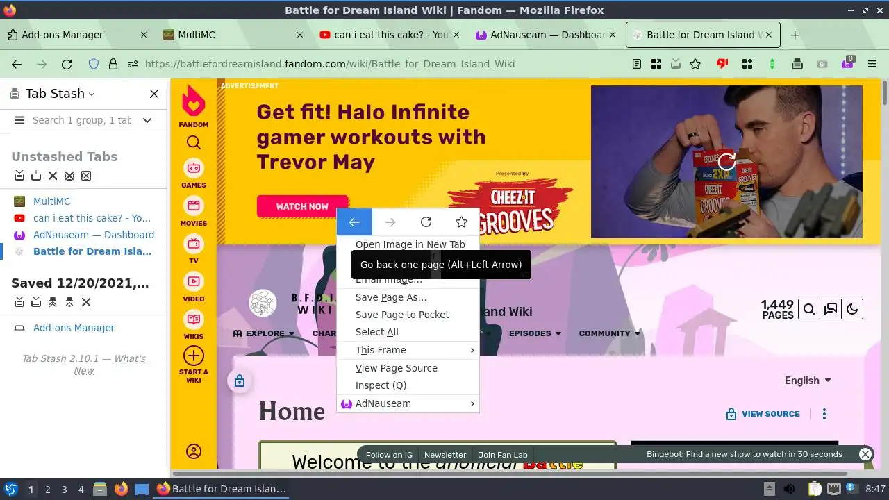Click the padlock icon beside Home
Viewport: 889px width, 500px height.
(x=239, y=381)
